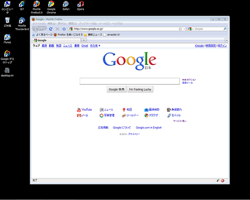The image size is (250, 200).
Task: Expand the back/forward history dropdown arrow
Action: (x=45, y=29)
